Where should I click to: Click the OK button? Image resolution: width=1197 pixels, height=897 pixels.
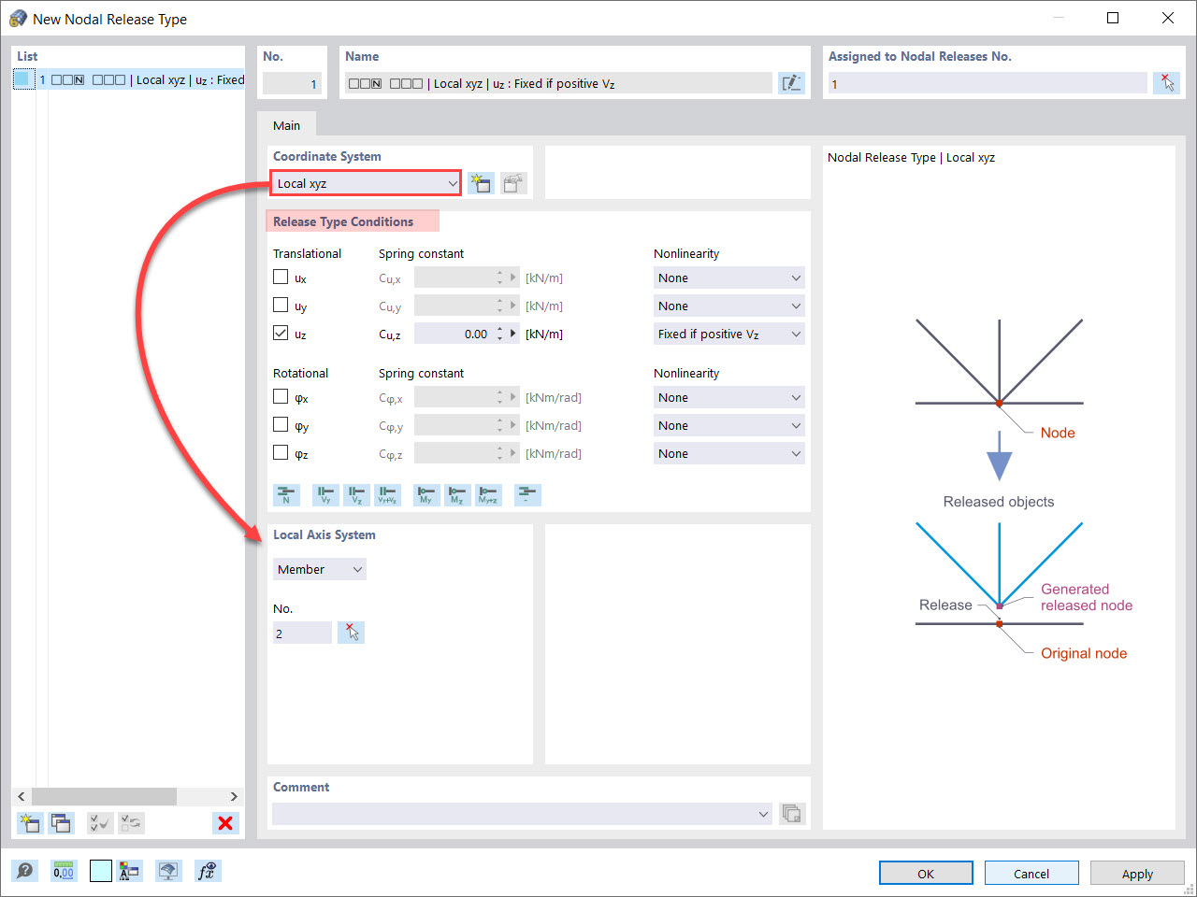pos(925,873)
